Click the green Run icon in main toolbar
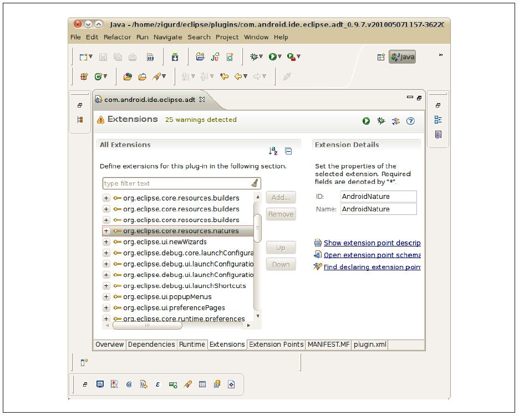 pos(272,57)
